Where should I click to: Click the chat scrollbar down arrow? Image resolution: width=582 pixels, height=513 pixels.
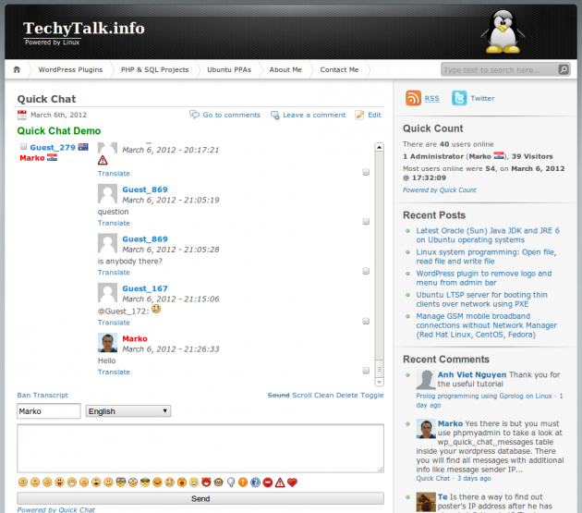click(x=379, y=382)
